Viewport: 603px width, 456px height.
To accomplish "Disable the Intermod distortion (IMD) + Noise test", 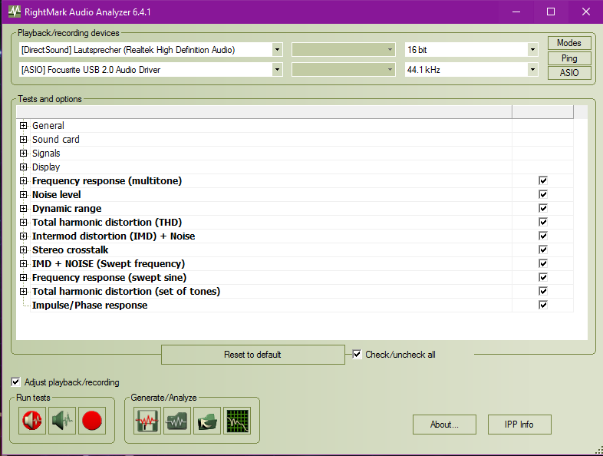I will [x=543, y=236].
